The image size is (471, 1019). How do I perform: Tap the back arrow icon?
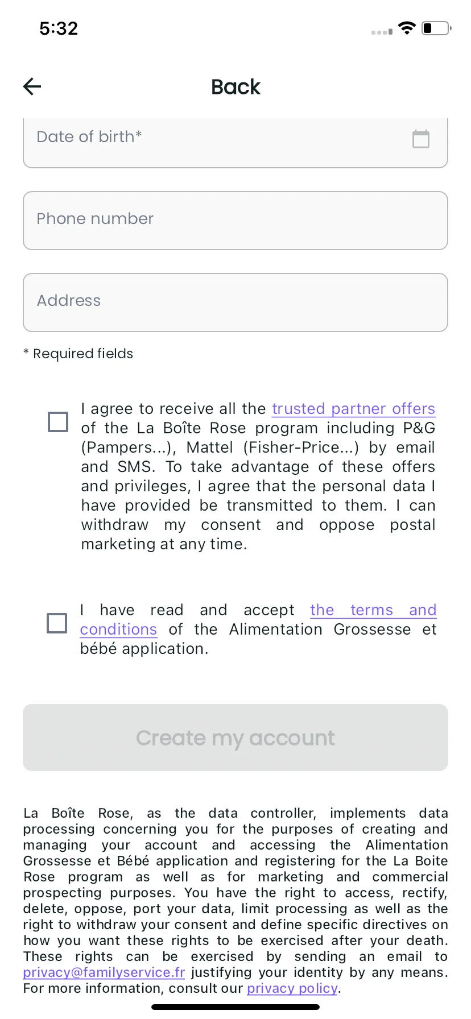32,86
